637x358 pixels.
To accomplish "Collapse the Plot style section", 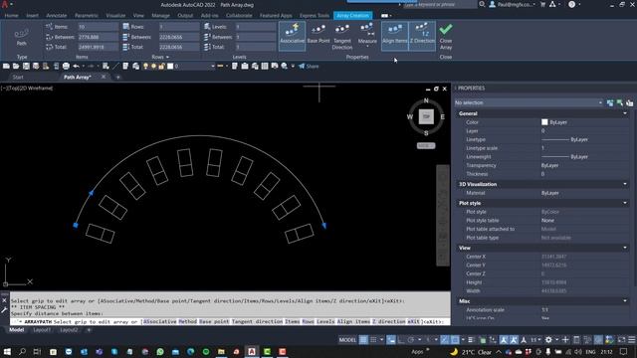I will [x=625, y=203].
